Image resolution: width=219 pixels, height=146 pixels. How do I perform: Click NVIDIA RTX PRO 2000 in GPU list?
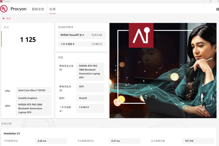click(x=30, y=108)
